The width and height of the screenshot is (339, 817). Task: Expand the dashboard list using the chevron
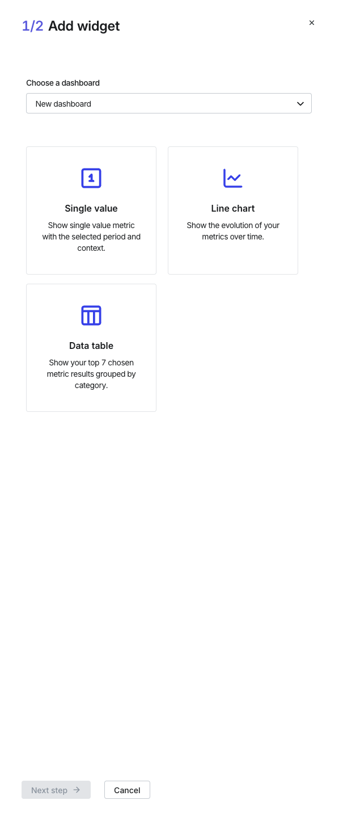click(x=300, y=104)
